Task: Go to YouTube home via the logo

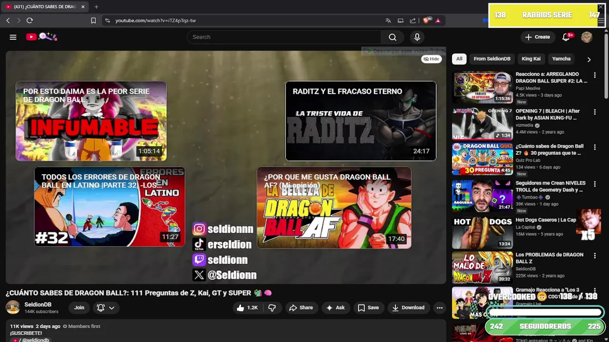Action: (x=42, y=37)
